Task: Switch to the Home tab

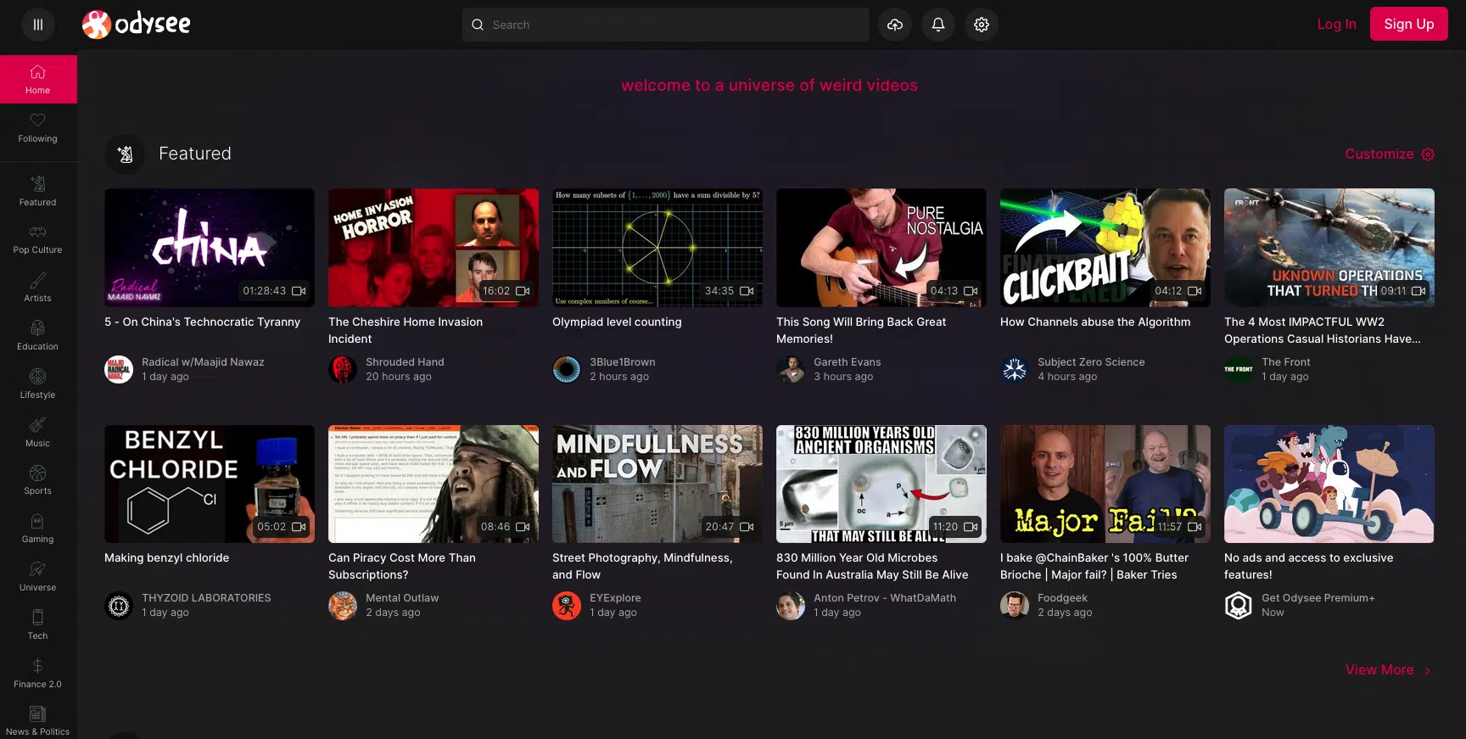Action: [38, 79]
